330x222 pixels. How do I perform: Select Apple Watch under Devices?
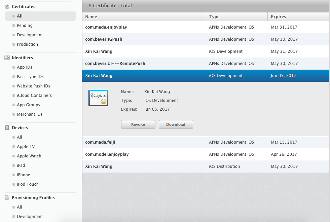pos(29,156)
